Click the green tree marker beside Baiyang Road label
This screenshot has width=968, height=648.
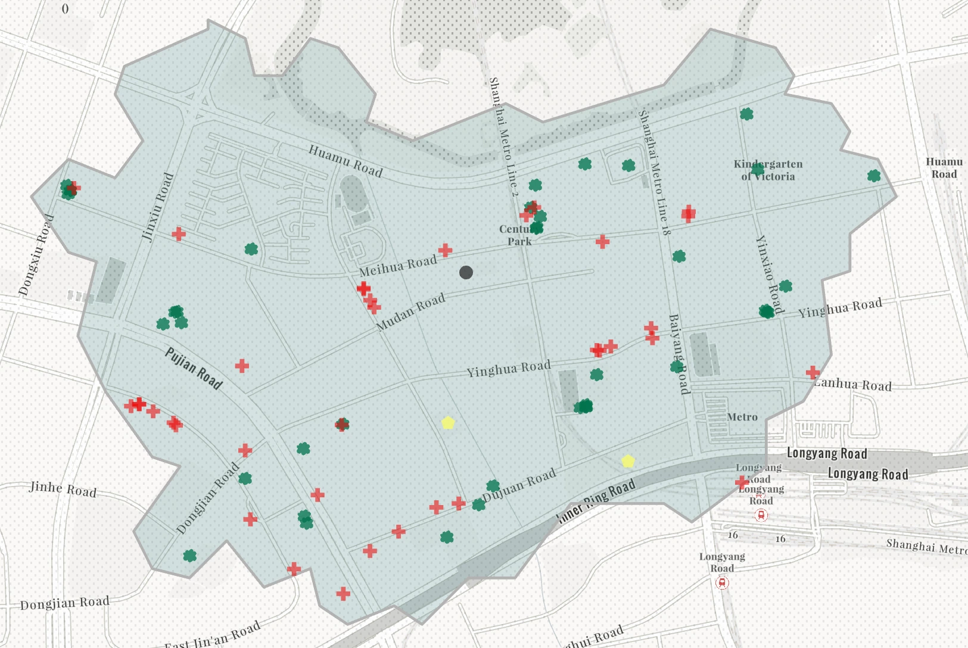click(676, 366)
